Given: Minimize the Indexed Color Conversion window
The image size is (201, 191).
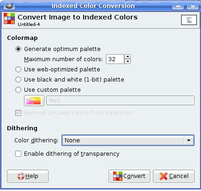Looking at the screenshot, I should [178, 6].
